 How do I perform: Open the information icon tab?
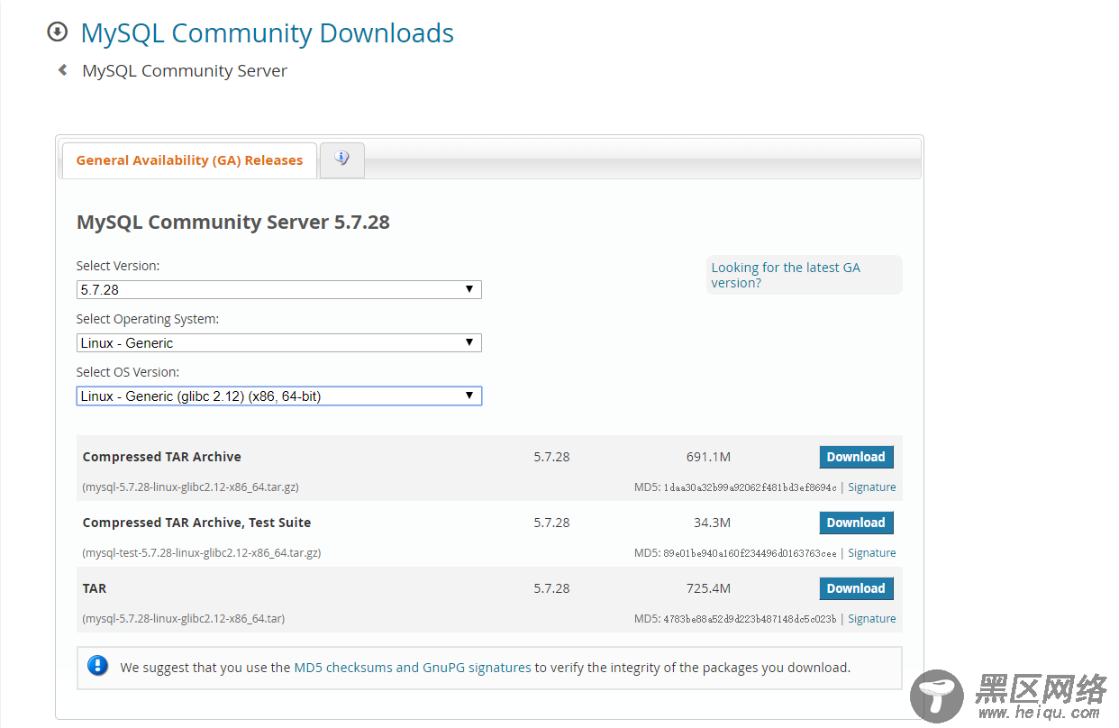tap(341, 159)
